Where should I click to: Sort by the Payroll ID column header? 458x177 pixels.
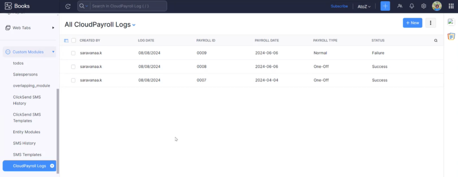pyautogui.click(x=206, y=40)
